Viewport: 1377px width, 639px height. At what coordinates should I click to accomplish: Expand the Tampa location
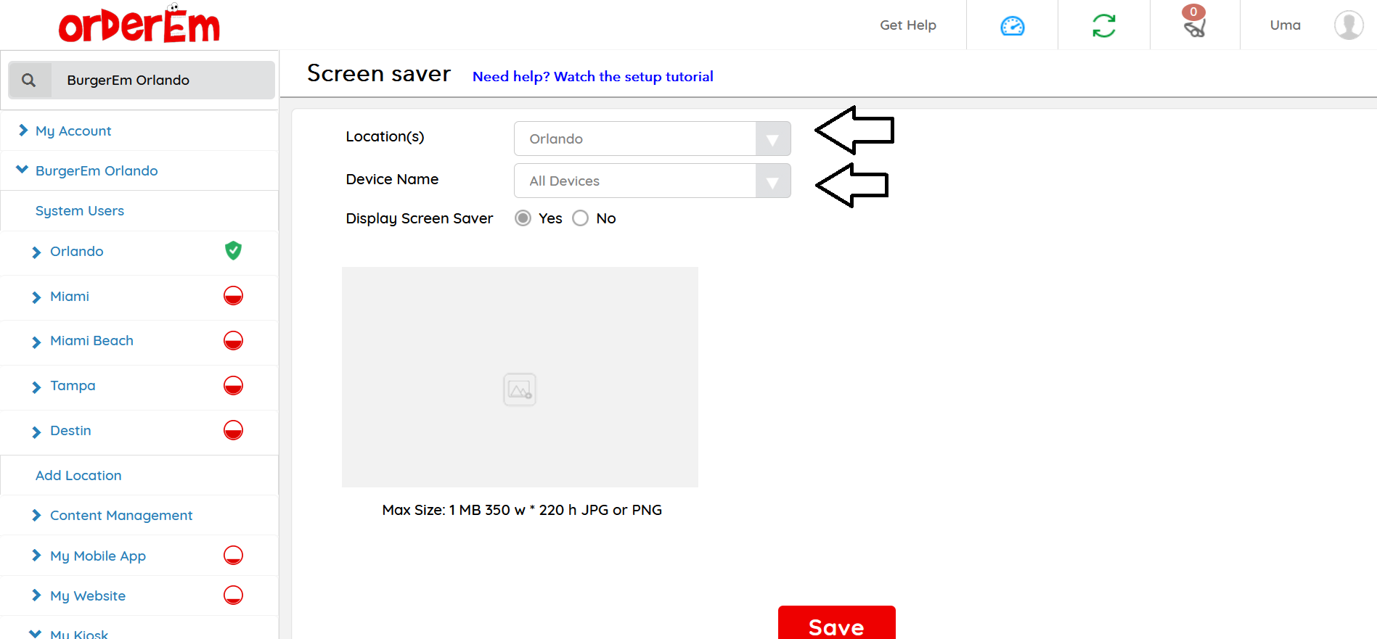73,386
